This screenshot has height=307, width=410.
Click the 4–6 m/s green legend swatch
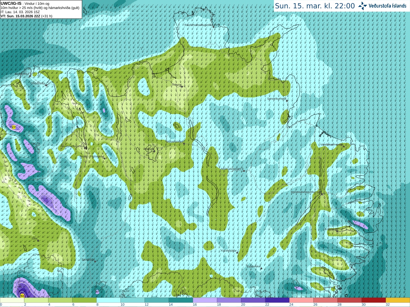[60, 300]
